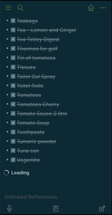Select the Tomato Sauce 2 litre item
112x215 pixels.
pyautogui.click(x=42, y=113)
